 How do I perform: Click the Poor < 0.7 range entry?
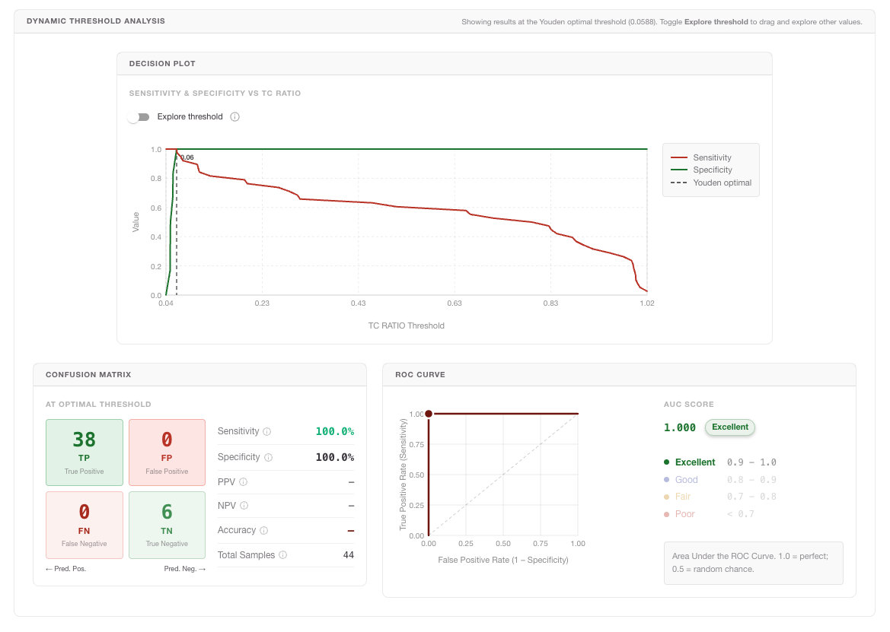(709, 515)
